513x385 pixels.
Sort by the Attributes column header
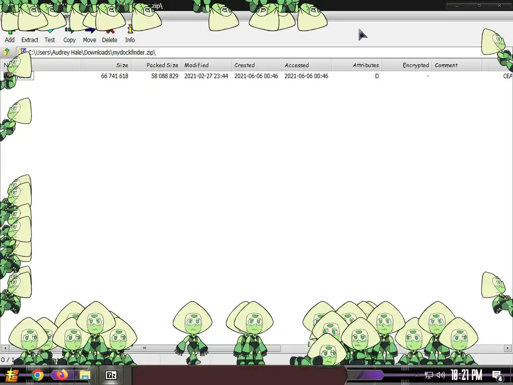pyautogui.click(x=356, y=65)
